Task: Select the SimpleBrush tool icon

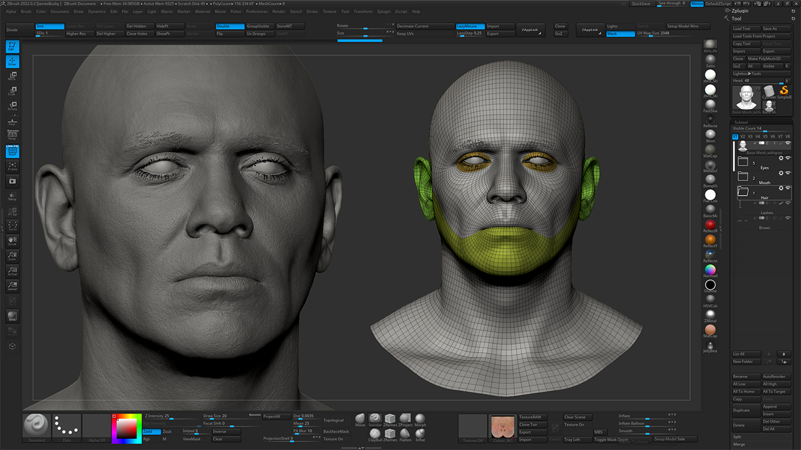Action: (x=784, y=91)
